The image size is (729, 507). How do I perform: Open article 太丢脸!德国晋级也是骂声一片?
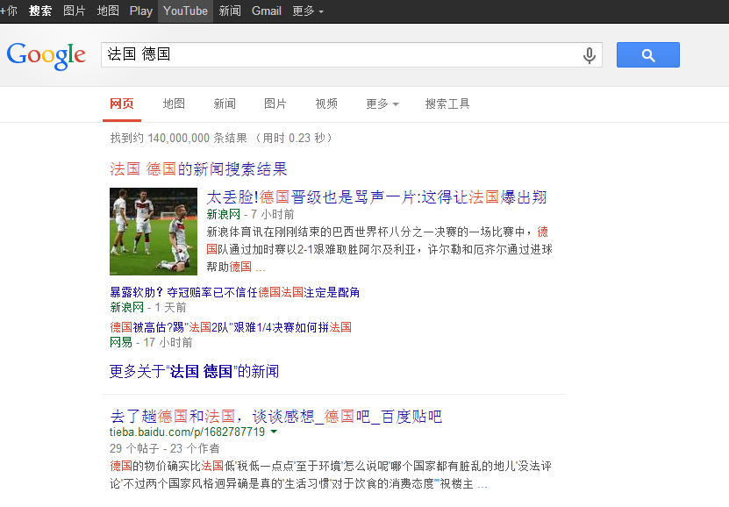376,197
